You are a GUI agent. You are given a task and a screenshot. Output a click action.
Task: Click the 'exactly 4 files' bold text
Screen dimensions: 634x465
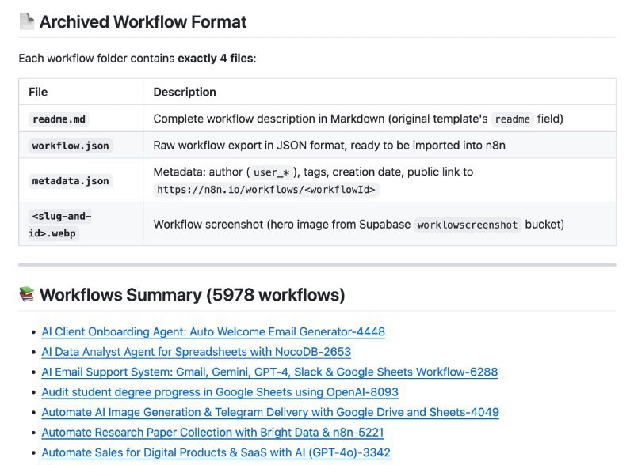(216, 59)
